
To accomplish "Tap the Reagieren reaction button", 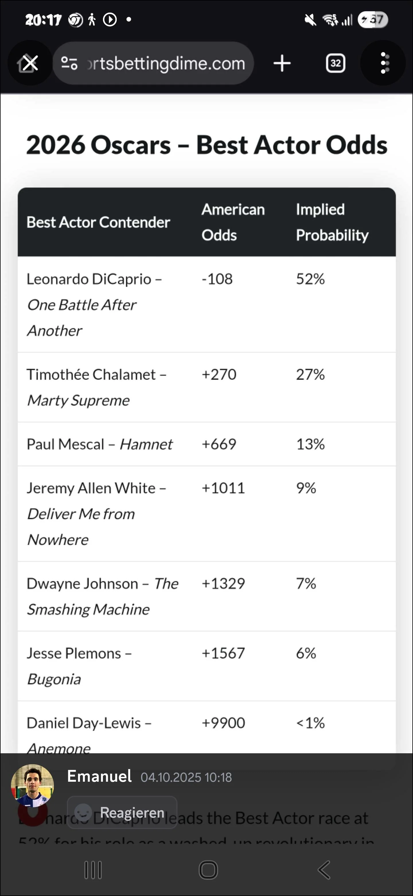I will (x=122, y=812).
